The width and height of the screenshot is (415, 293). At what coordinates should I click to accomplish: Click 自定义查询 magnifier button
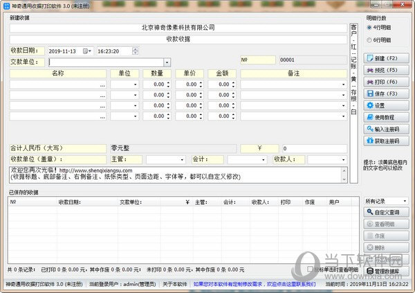(386, 212)
